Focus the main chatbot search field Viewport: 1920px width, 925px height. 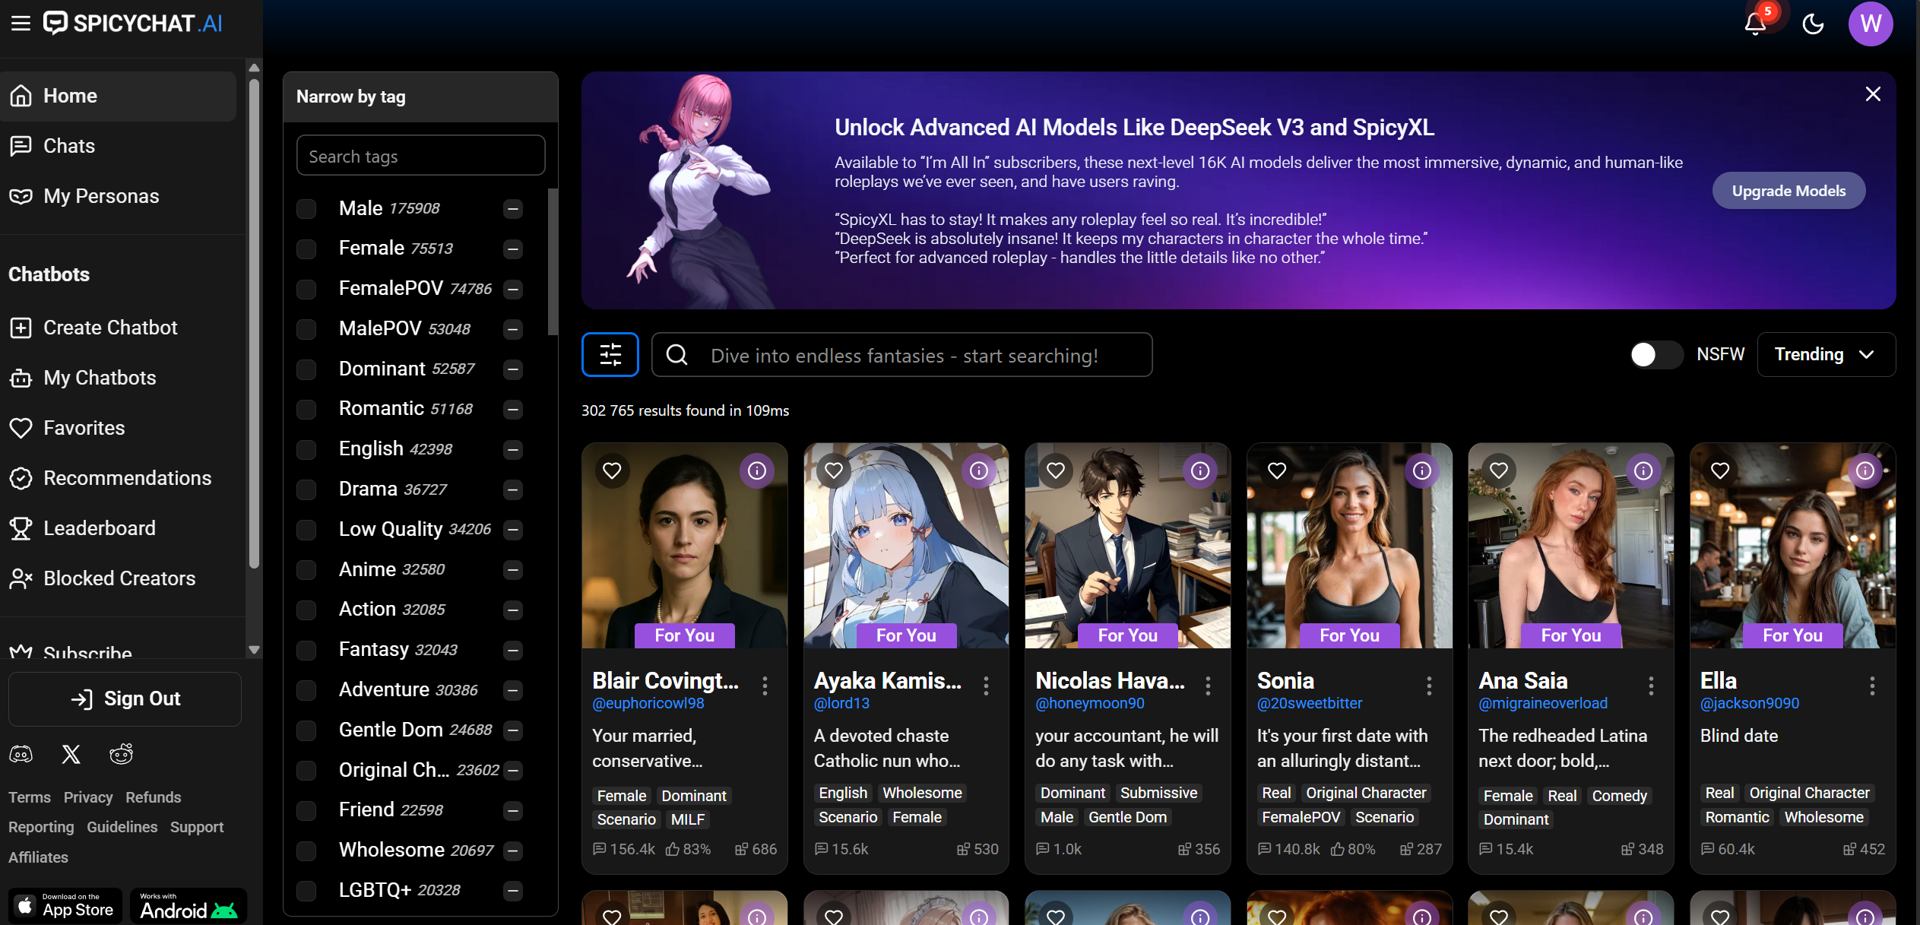(902, 355)
